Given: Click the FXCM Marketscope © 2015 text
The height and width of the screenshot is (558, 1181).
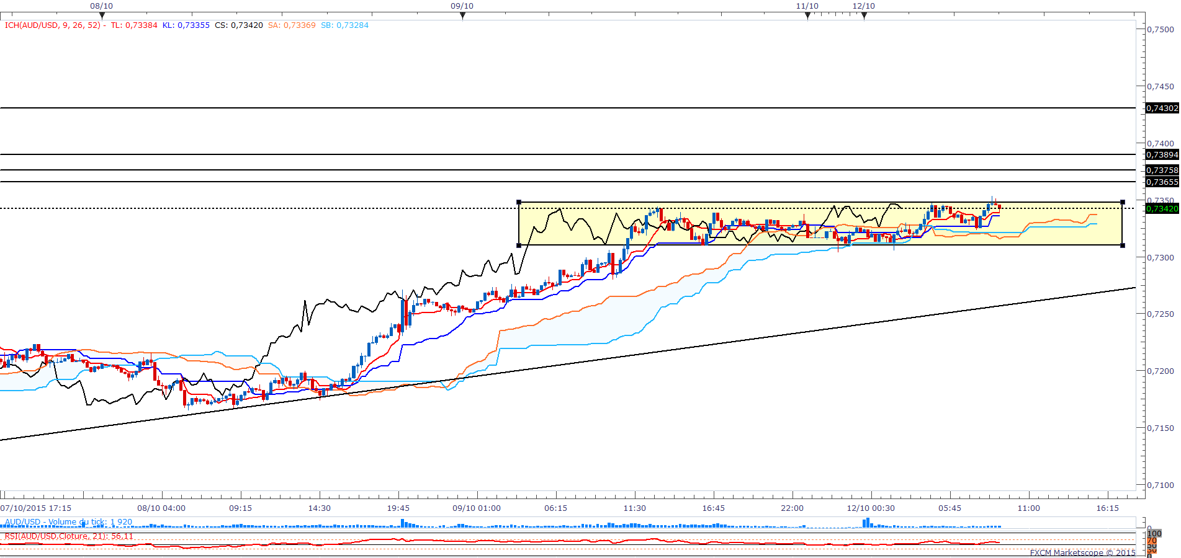Looking at the screenshot, I should coord(1082,552).
